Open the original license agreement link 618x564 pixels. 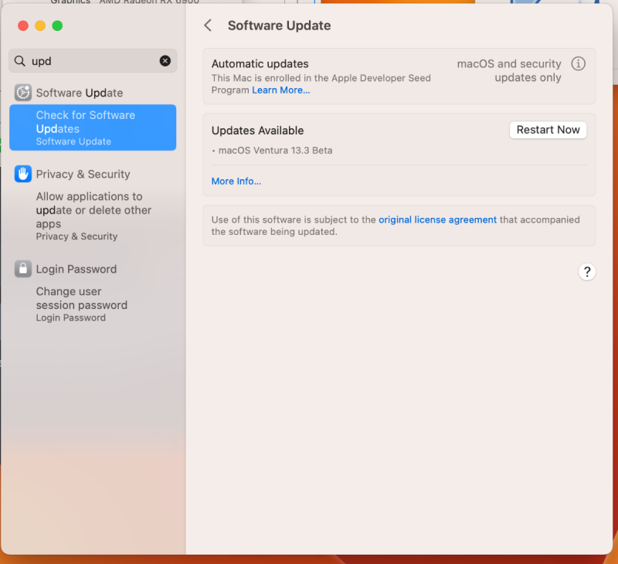437,219
